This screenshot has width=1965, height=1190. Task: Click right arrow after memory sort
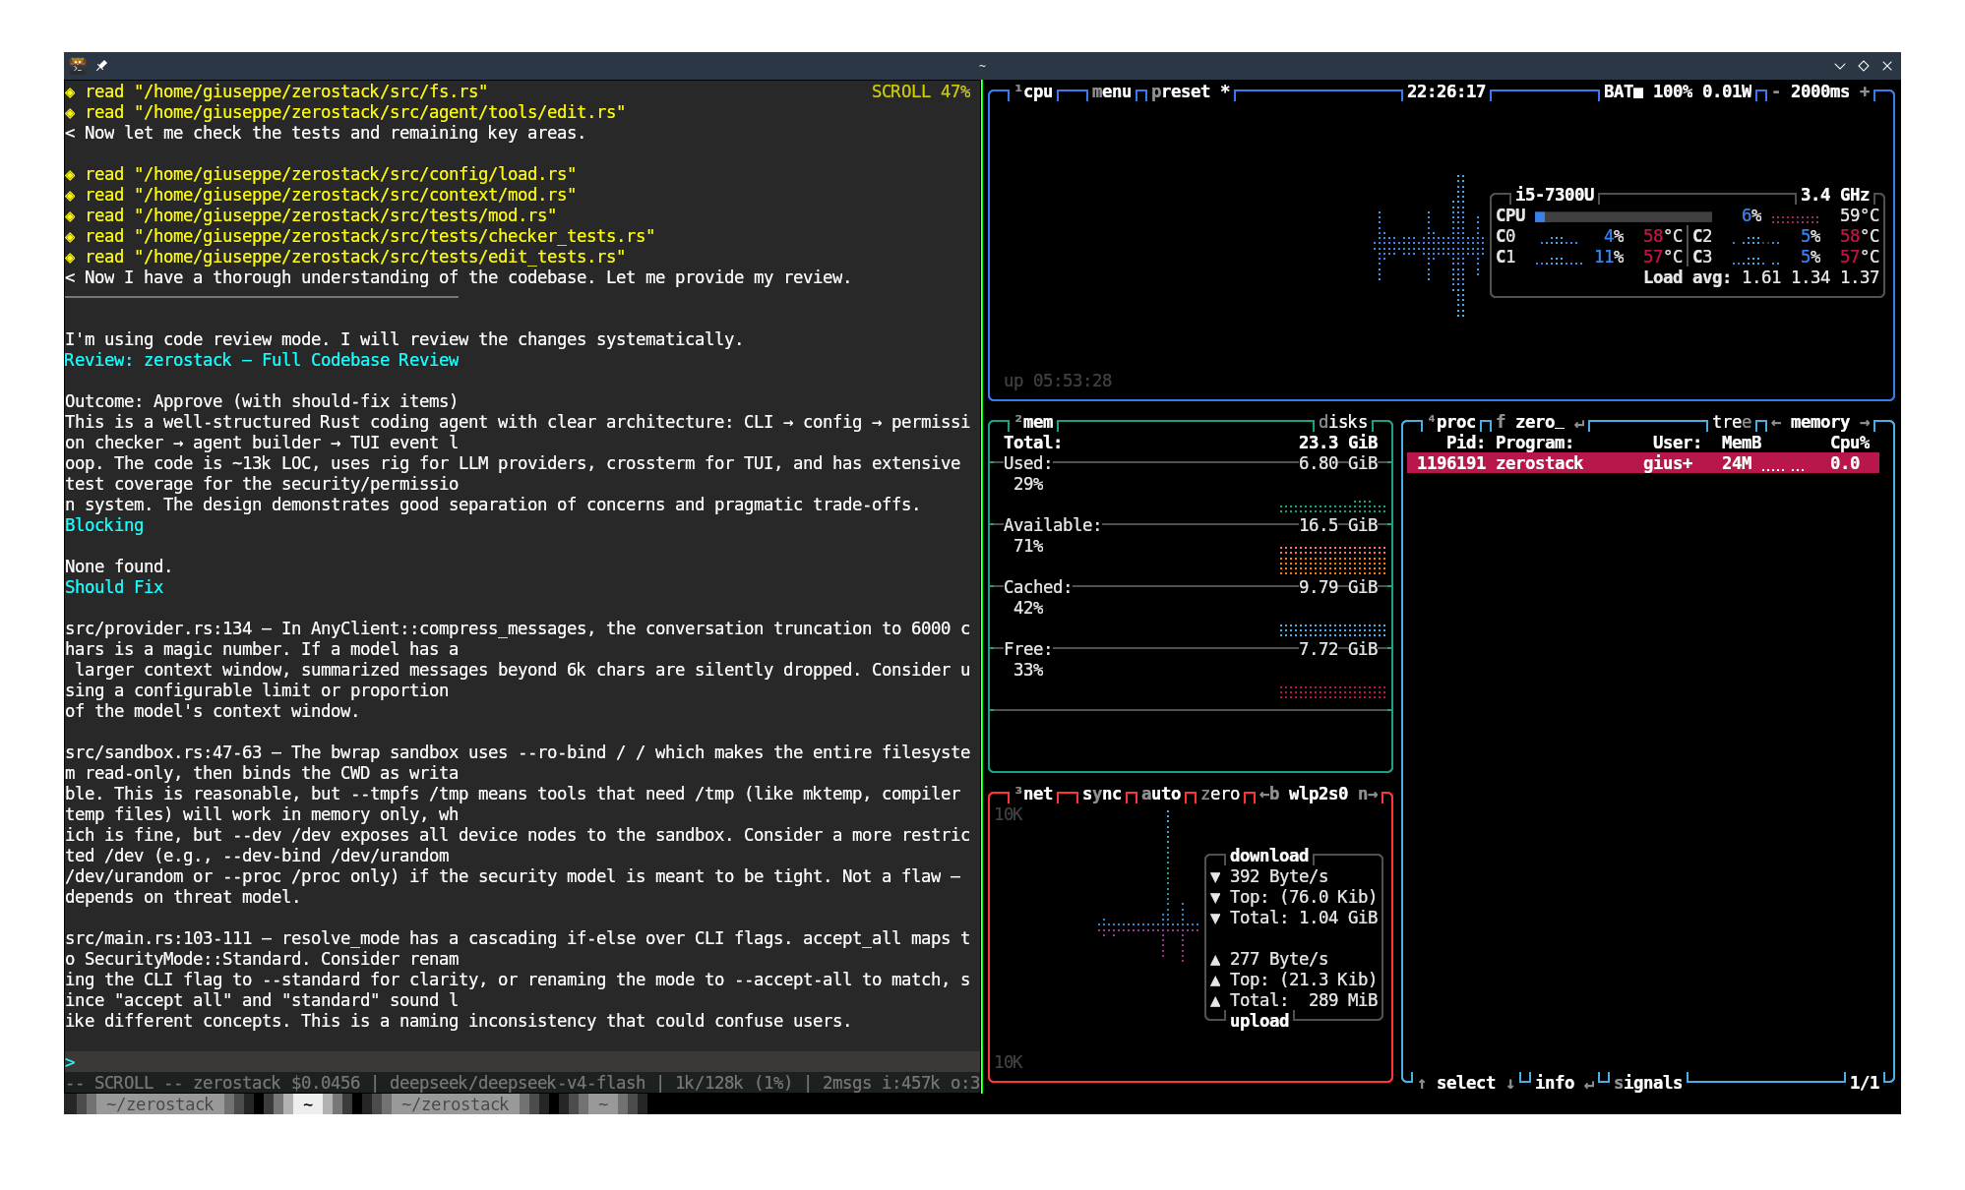point(1865,422)
